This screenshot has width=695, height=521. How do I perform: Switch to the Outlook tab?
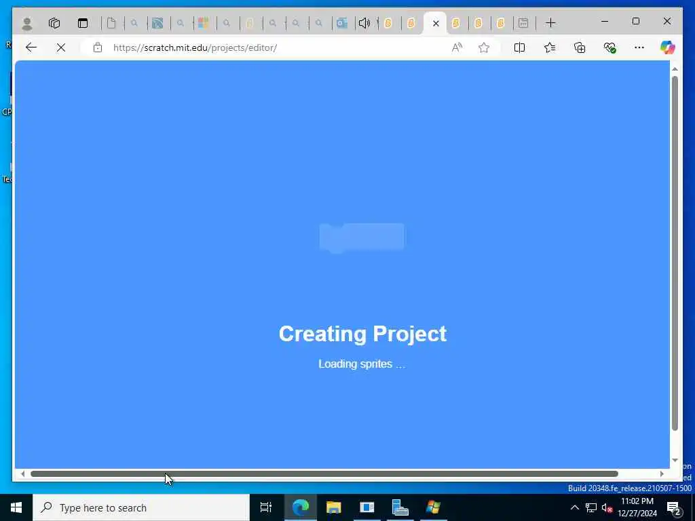point(342,23)
